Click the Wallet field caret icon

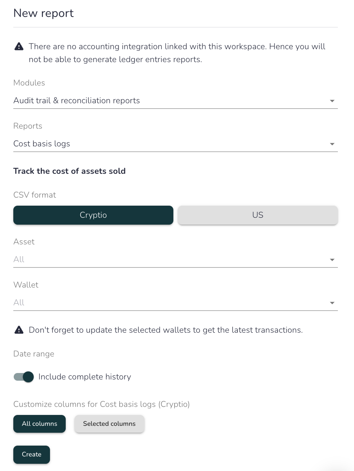click(x=332, y=303)
